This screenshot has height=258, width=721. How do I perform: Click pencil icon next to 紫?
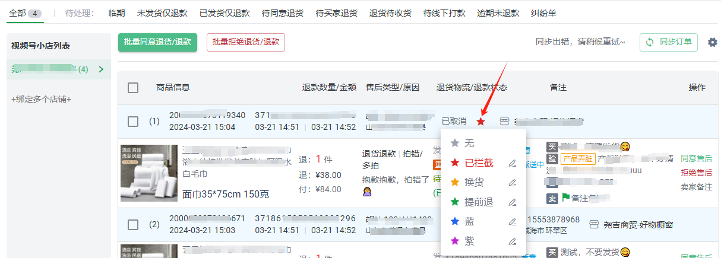512,241
